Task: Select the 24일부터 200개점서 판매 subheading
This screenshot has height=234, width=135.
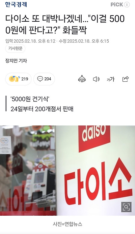Action: click(x=42, y=109)
